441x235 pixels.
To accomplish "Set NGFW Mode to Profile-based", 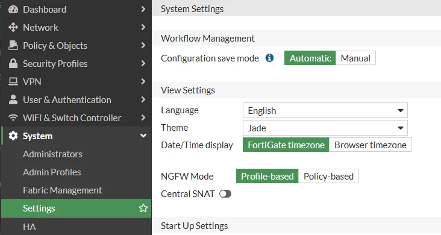I will point(267,176).
